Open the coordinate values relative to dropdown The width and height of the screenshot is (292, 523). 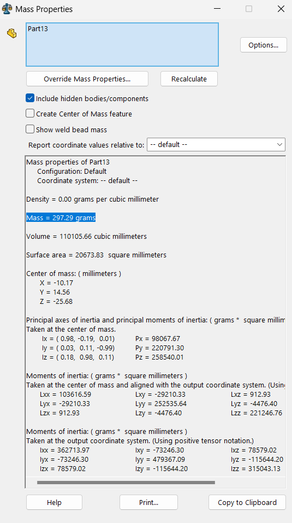coord(216,145)
